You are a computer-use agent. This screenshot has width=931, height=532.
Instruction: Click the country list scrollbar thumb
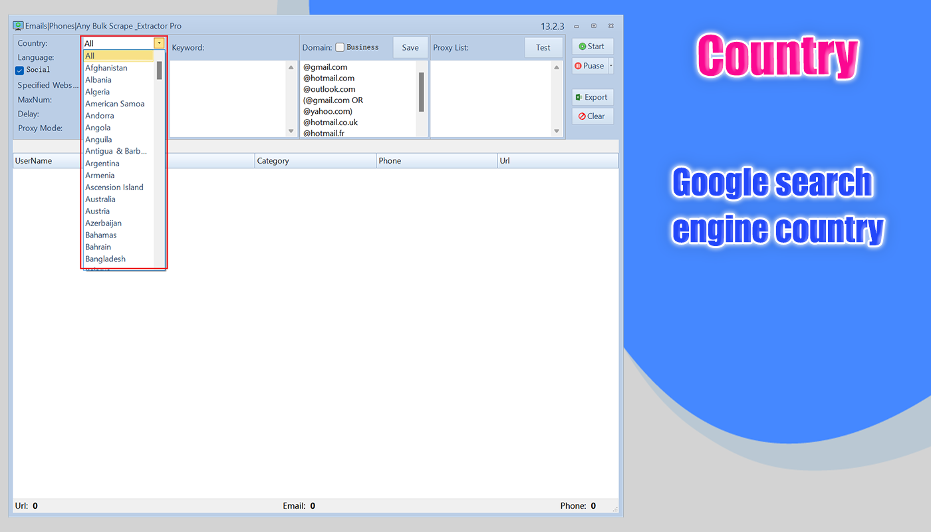[160, 70]
